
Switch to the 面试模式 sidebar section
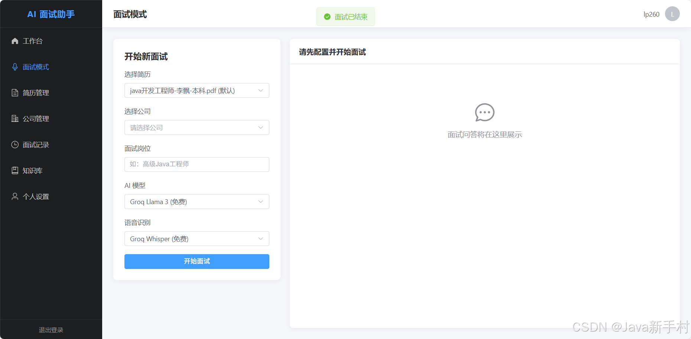(36, 67)
